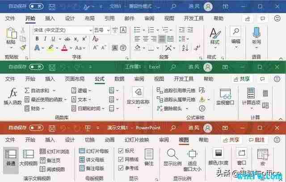
Task: Open the AutoSum dropdown arrow in Excel
Action: (54, 91)
